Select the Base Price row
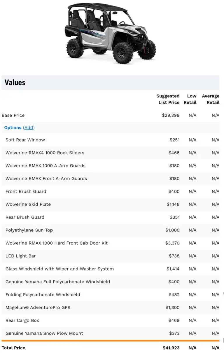The height and width of the screenshot is (354, 224). (x=13, y=115)
